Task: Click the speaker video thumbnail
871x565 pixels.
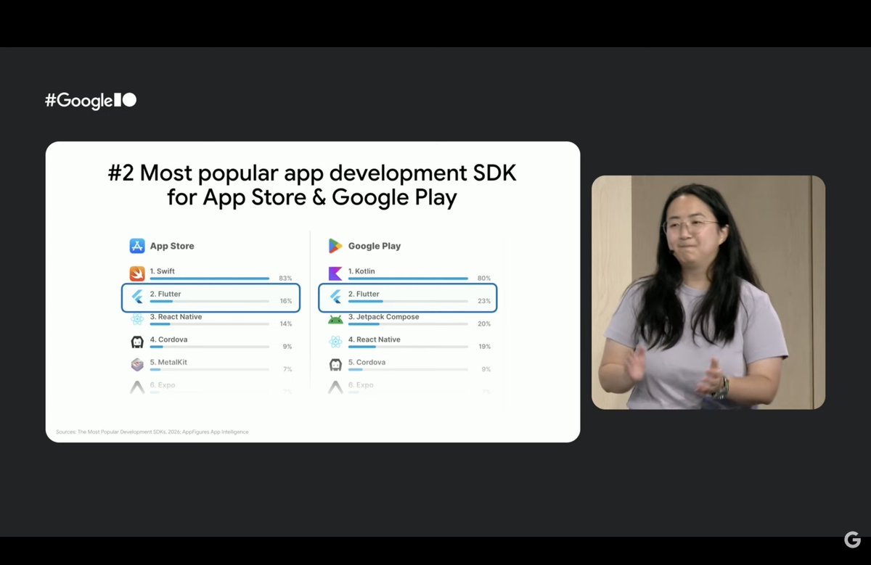Action: click(708, 292)
